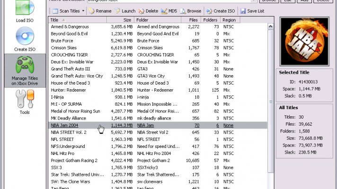Select Project Gotham Racing 2
This screenshot has width=337, height=189.
74,161
